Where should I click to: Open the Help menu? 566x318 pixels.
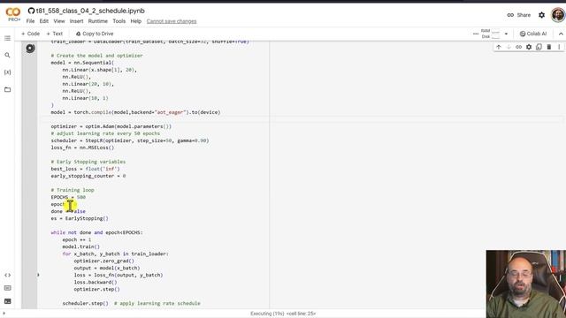(135, 21)
